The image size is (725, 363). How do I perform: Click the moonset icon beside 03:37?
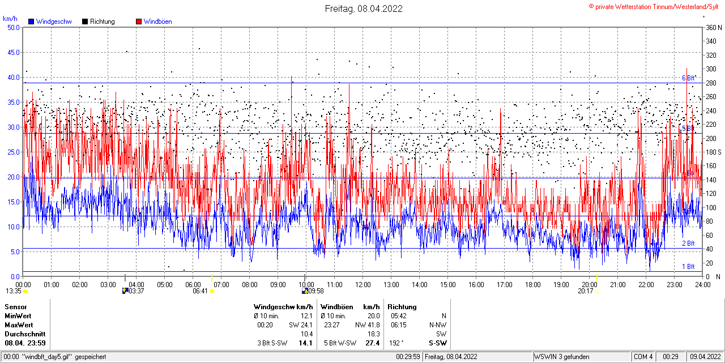point(125,291)
